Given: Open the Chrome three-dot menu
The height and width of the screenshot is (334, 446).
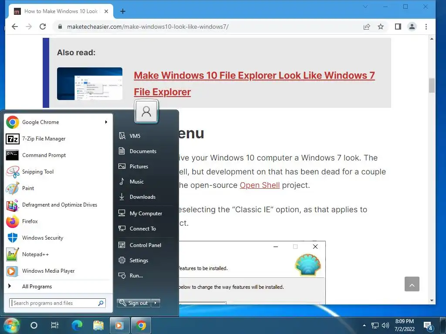Looking at the screenshot, I should pos(426,27).
